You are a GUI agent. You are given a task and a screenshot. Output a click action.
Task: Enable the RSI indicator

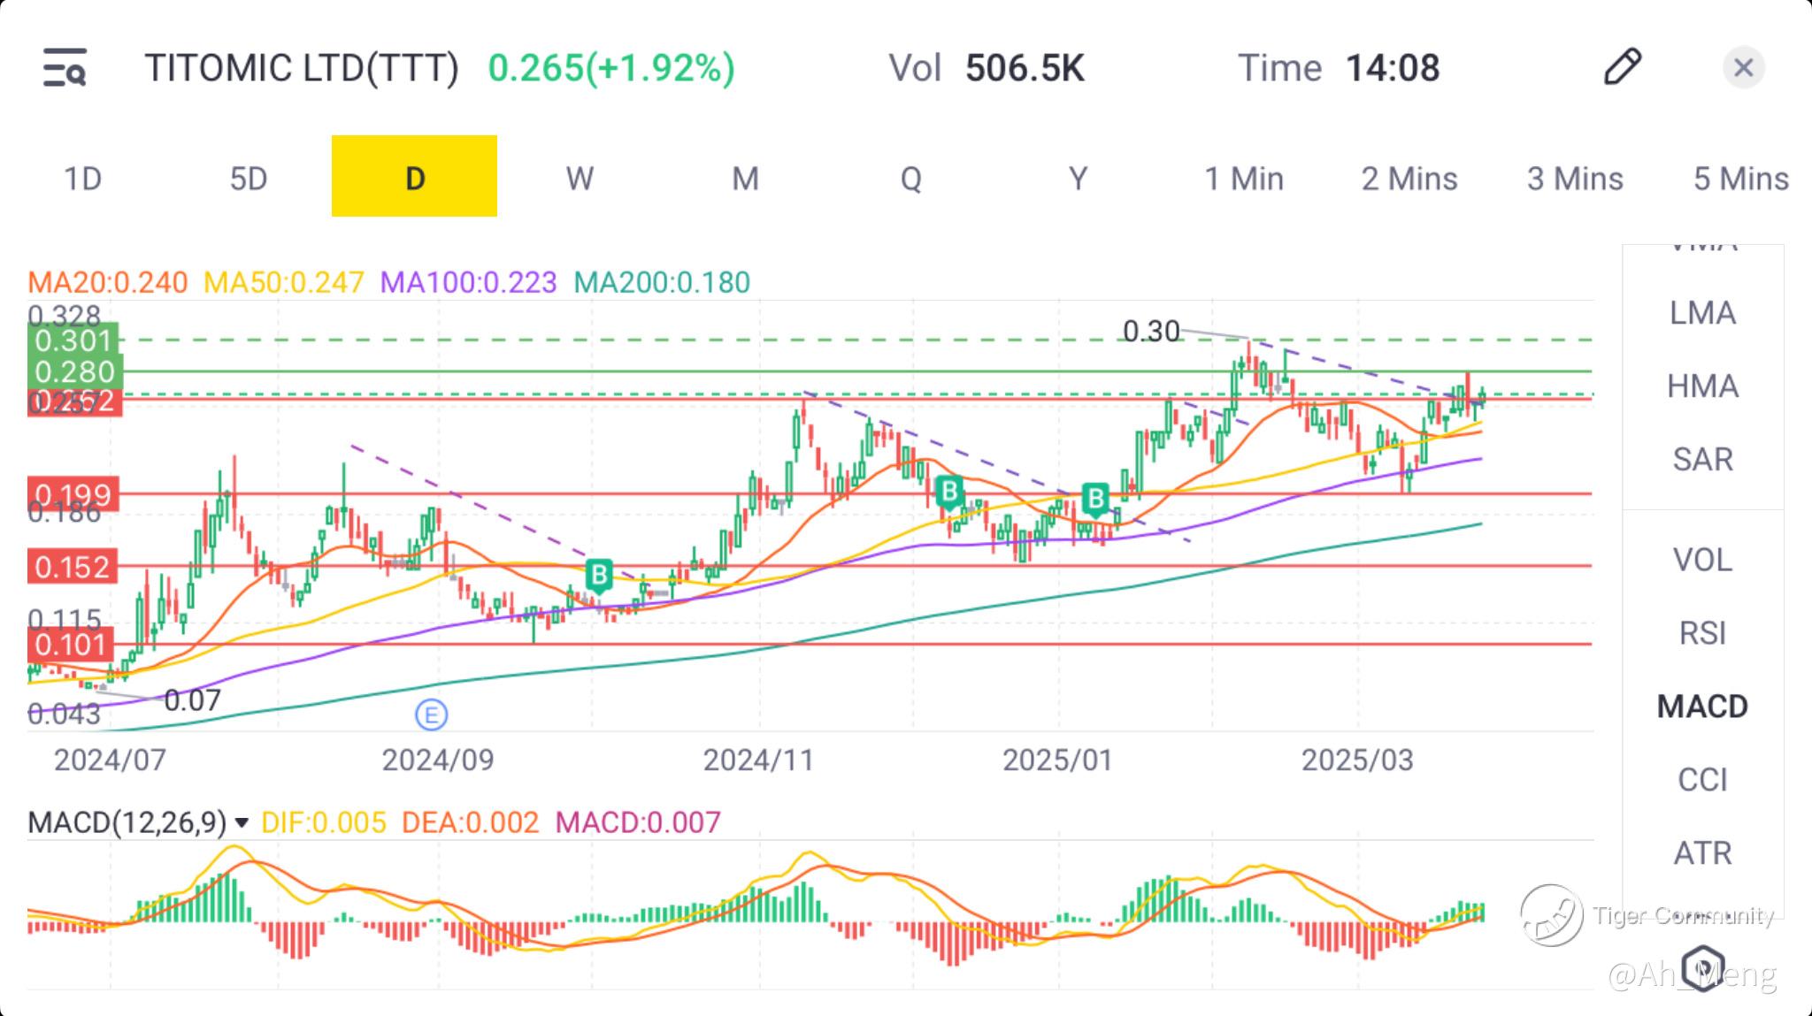click(x=1702, y=633)
